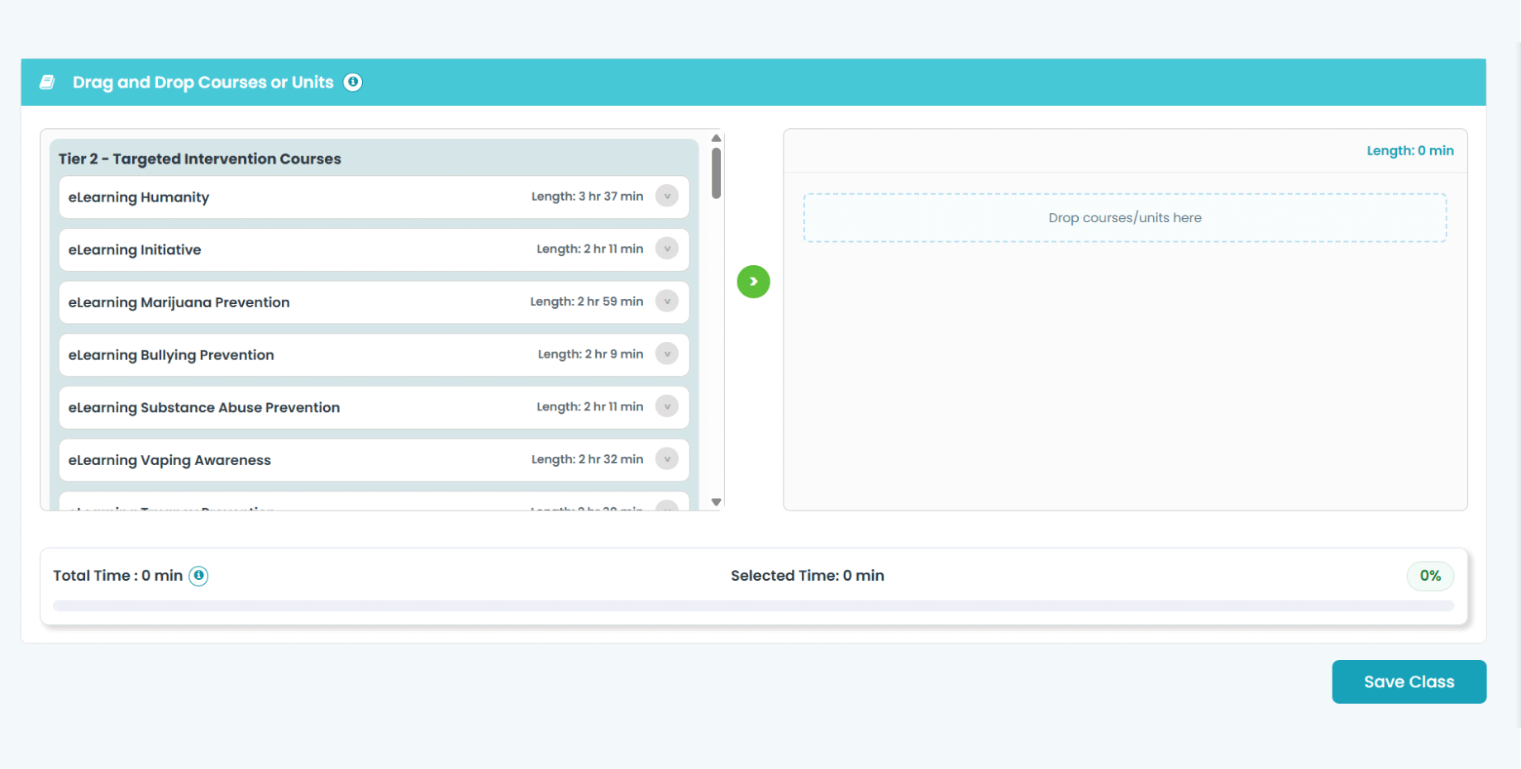This screenshot has height=769, width=1521.
Task: Click the Tier 2 - Targeted Intervention Courses heading
Action: pos(199,159)
